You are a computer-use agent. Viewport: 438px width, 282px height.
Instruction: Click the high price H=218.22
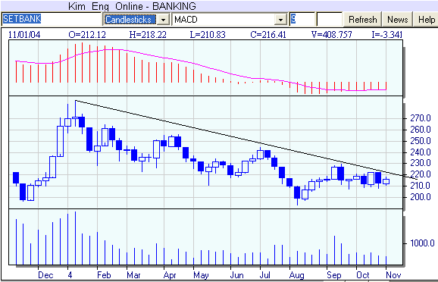[x=148, y=35]
